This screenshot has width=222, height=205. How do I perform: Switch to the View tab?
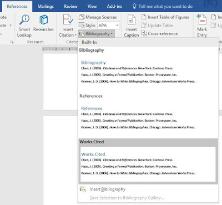tap(92, 6)
